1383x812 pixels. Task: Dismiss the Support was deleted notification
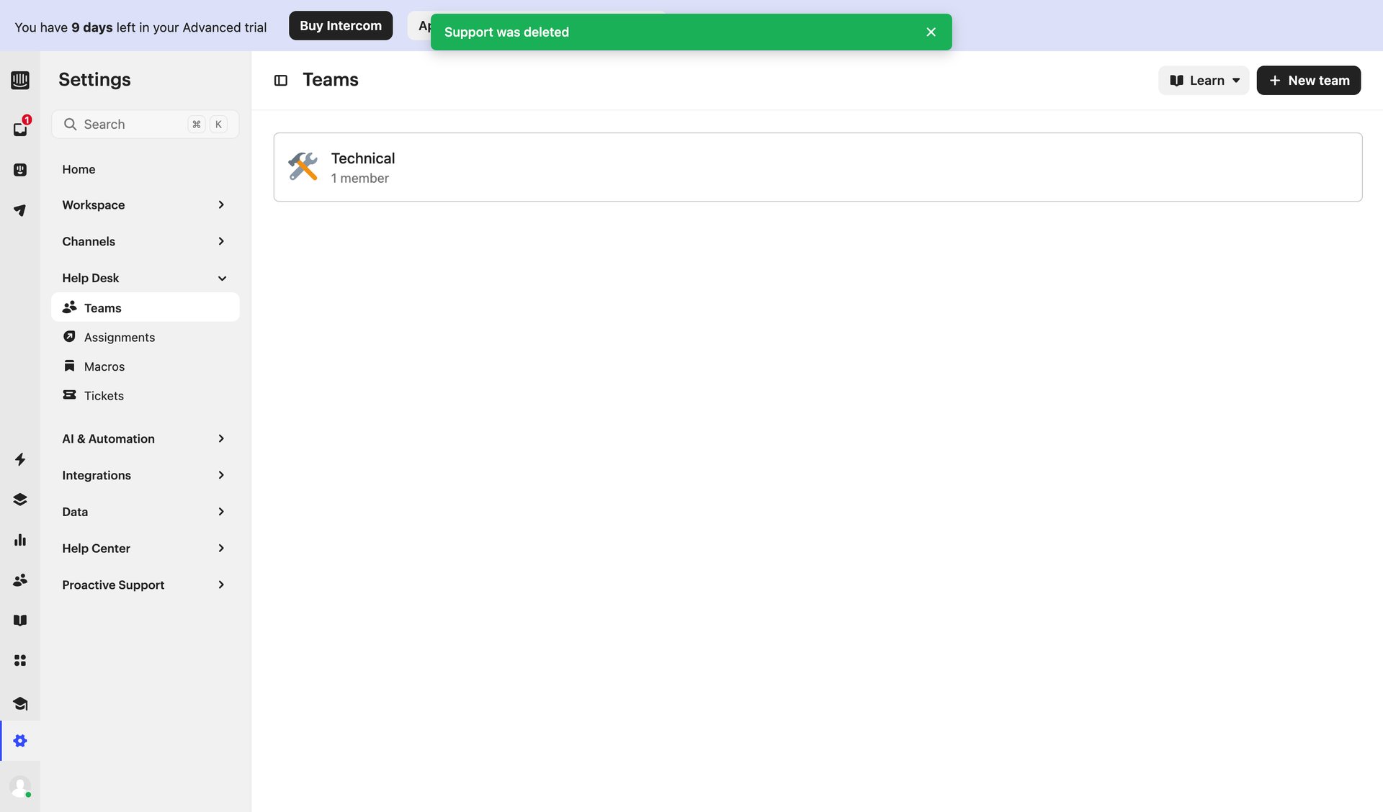point(930,32)
